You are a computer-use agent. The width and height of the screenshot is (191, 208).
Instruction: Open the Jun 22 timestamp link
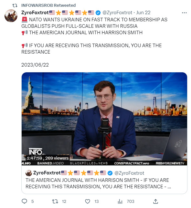click(x=143, y=13)
